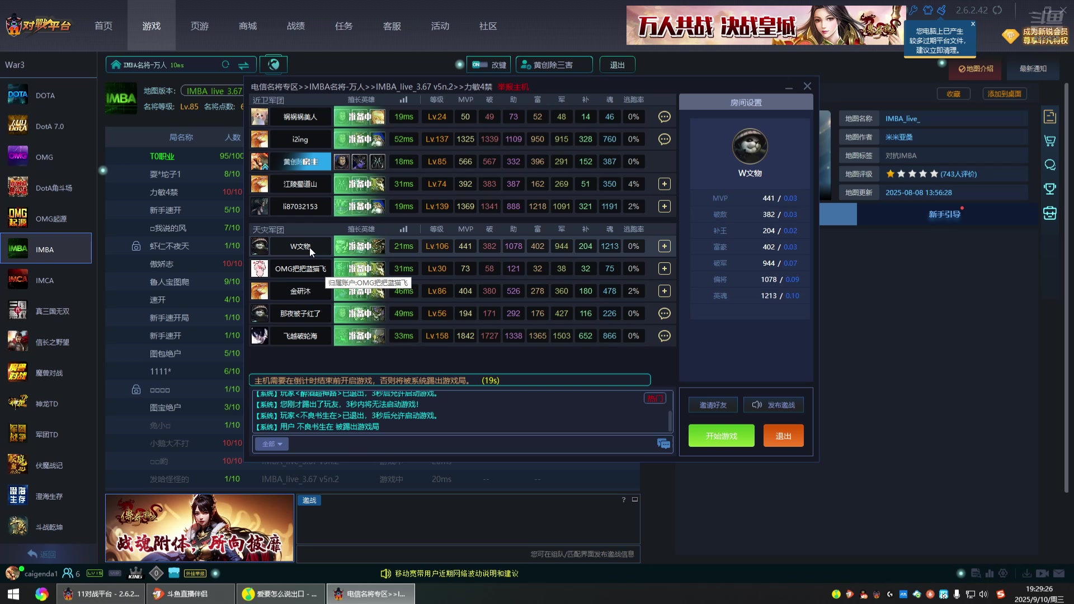Image resolution: width=1074 pixels, height=604 pixels.
Task: Open chat bubble for i2ing row
Action: 664,139
